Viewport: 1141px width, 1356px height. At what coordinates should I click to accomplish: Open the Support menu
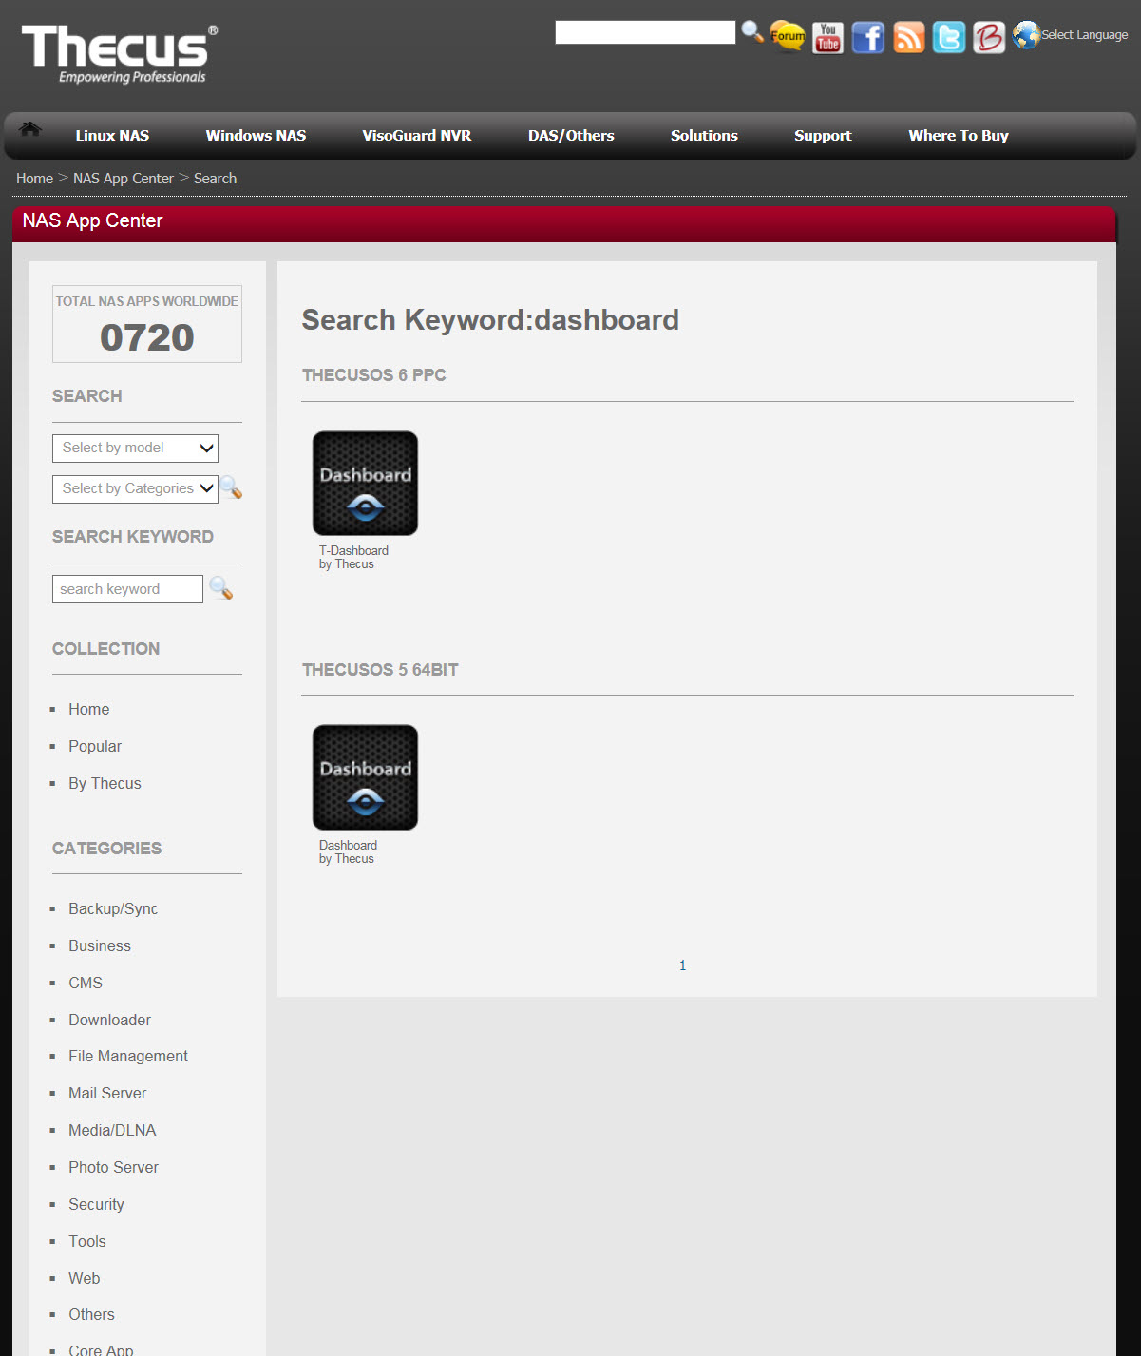(x=823, y=136)
